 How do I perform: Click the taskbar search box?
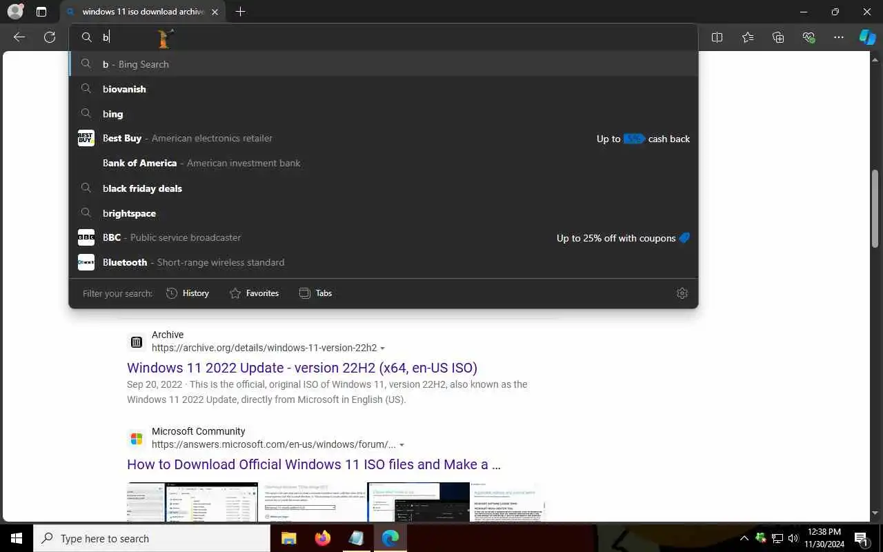[x=152, y=538]
